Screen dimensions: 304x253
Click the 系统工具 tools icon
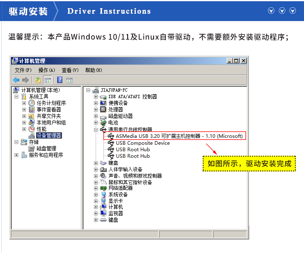click(24, 96)
